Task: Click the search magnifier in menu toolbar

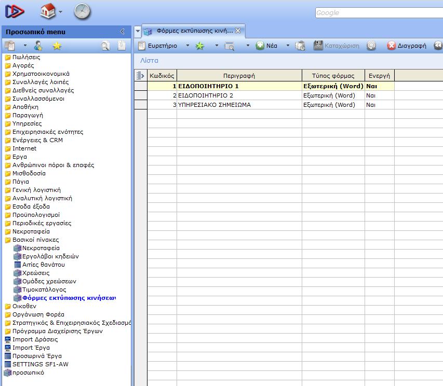Action: coord(105,46)
